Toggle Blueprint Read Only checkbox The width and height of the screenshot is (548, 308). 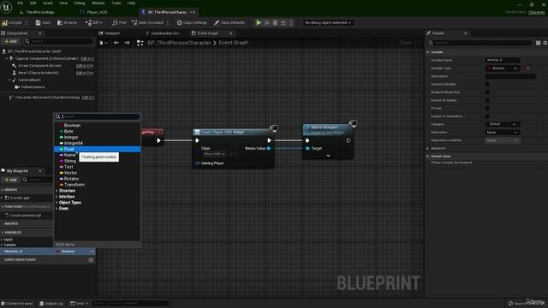487,92
